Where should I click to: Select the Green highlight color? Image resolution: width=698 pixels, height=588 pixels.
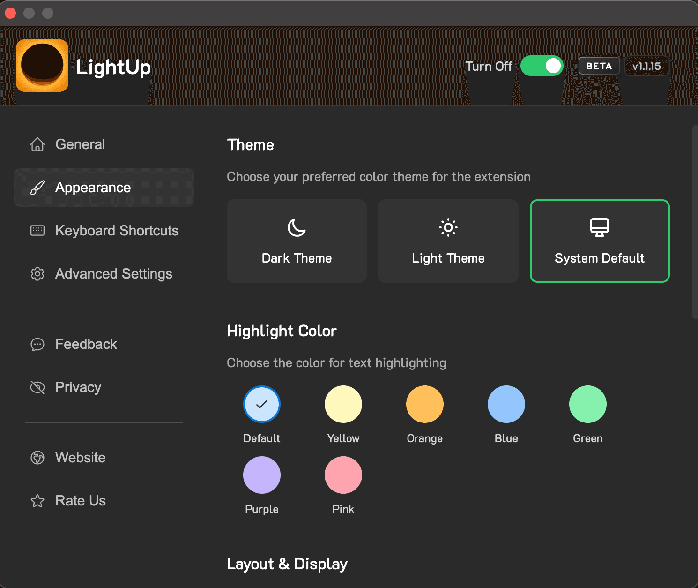point(587,404)
